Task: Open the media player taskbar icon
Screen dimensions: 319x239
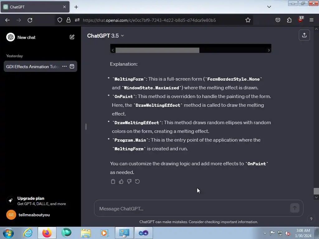Action: [x=105, y=233]
